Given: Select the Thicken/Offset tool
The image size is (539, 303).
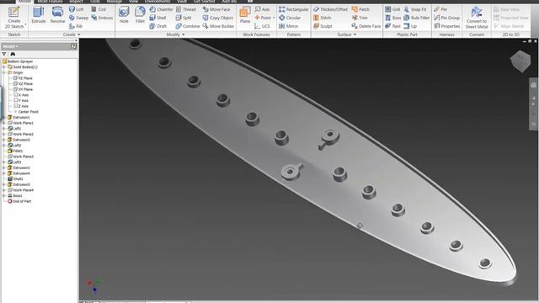Looking at the screenshot, I should tap(330, 9).
